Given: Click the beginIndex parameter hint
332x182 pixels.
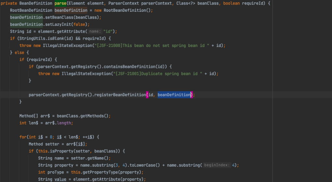Looking at the screenshot, I should (217, 165).
